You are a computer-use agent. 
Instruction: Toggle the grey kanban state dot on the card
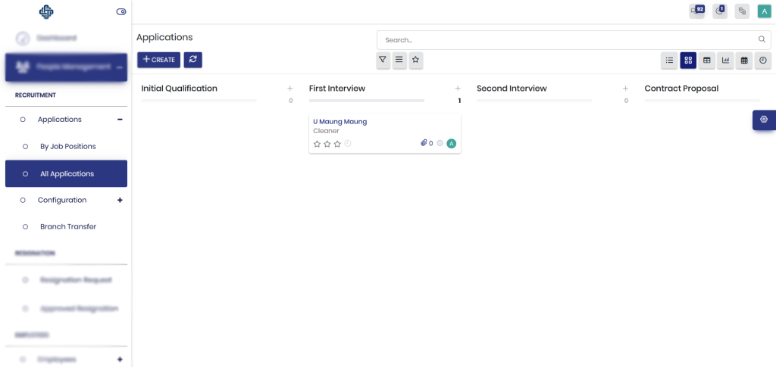coord(440,143)
